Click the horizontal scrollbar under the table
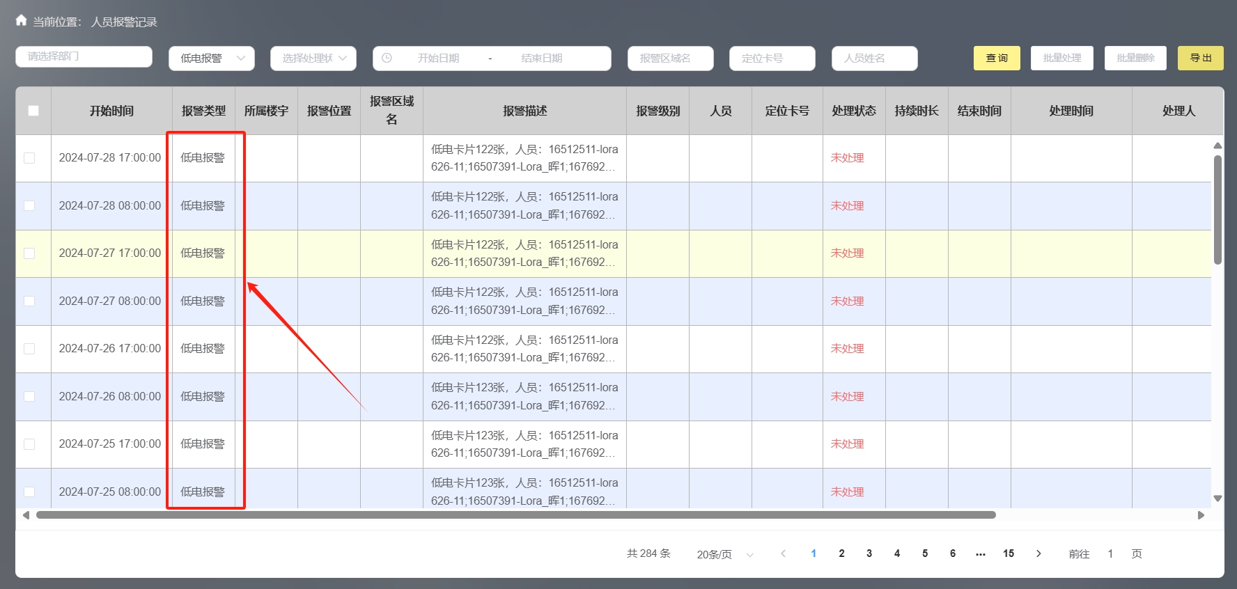Screen dimensions: 1237x589 (515, 515)
